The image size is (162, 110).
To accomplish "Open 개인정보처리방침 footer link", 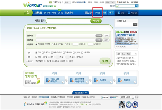I will point(44,97).
